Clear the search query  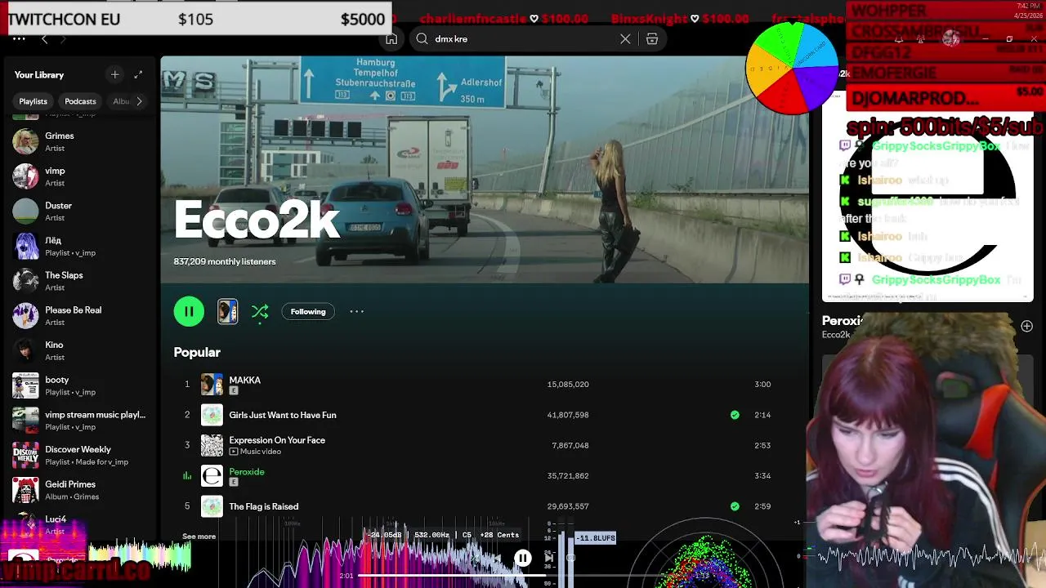click(625, 38)
